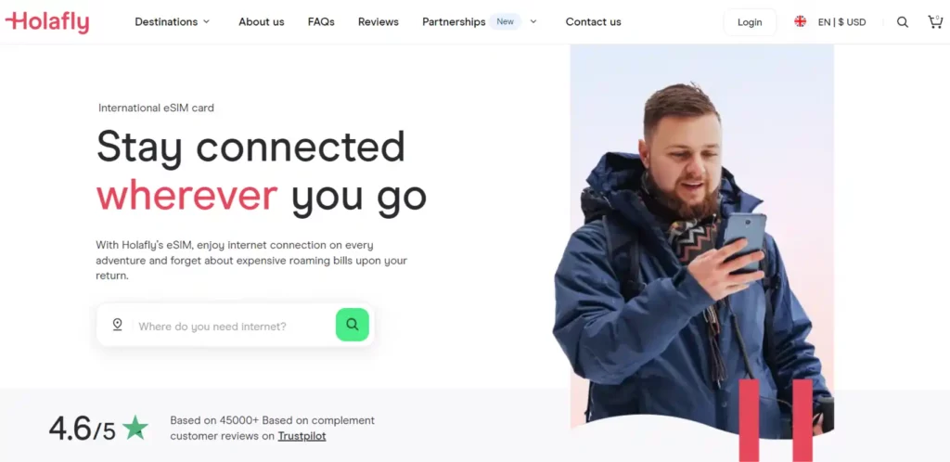Click the green Trustpilot star
This screenshot has height=462, width=950.
coord(135,428)
